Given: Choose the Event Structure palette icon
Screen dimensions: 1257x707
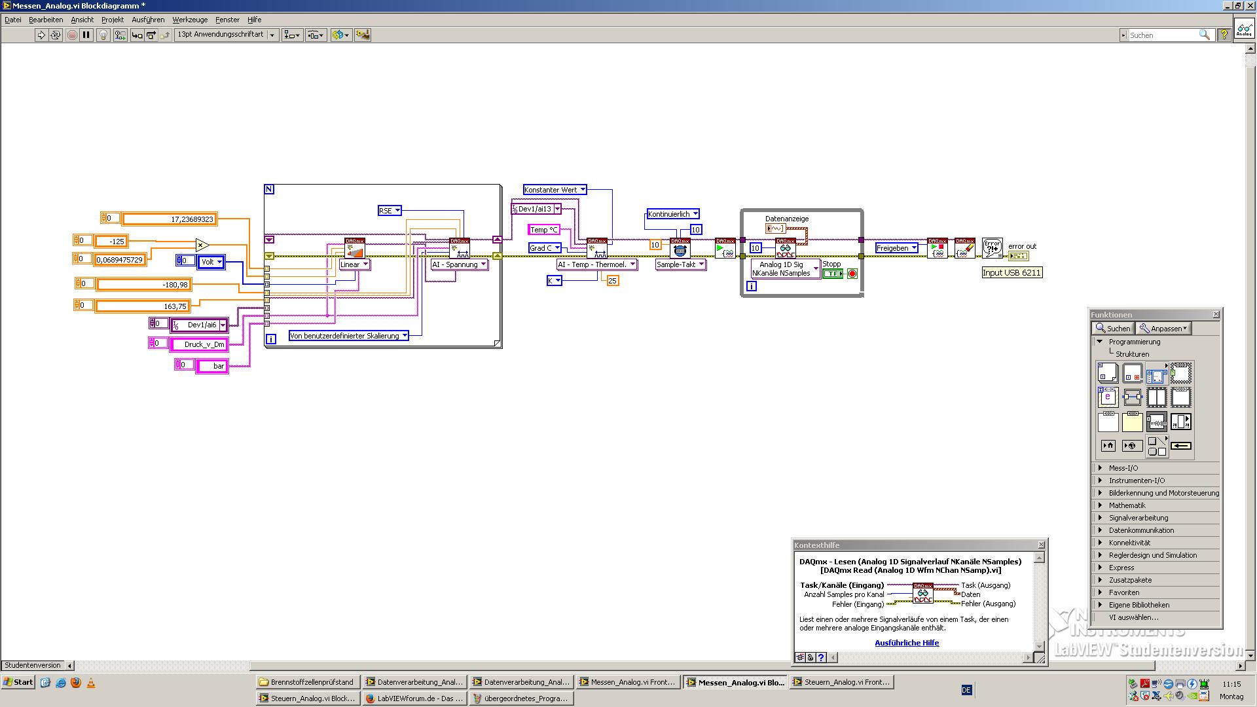Looking at the screenshot, I should (1108, 397).
